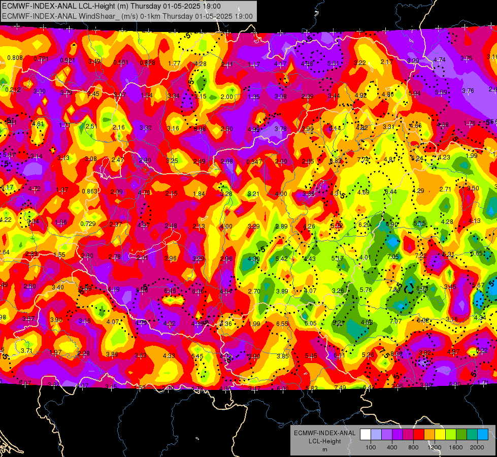This screenshot has width=497, height=457.
Task: Click the wind shear value 4.97
Action: coord(144,225)
